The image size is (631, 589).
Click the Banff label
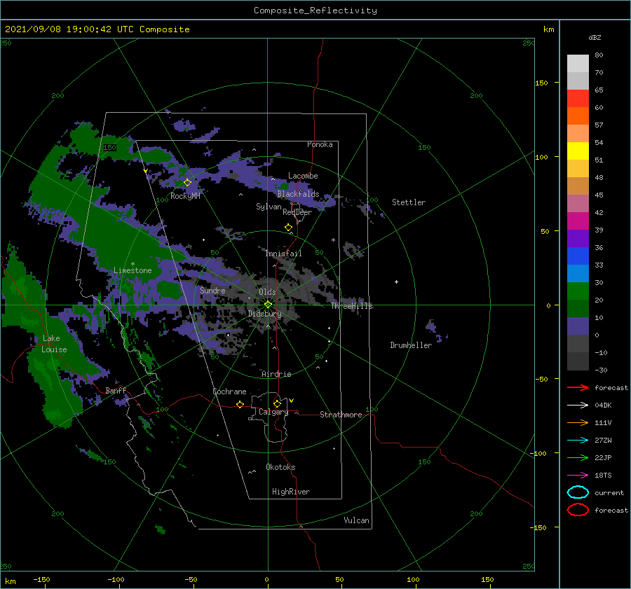pos(116,390)
